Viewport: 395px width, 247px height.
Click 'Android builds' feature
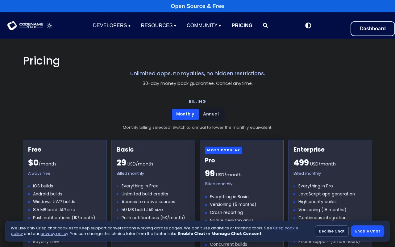coord(48,194)
